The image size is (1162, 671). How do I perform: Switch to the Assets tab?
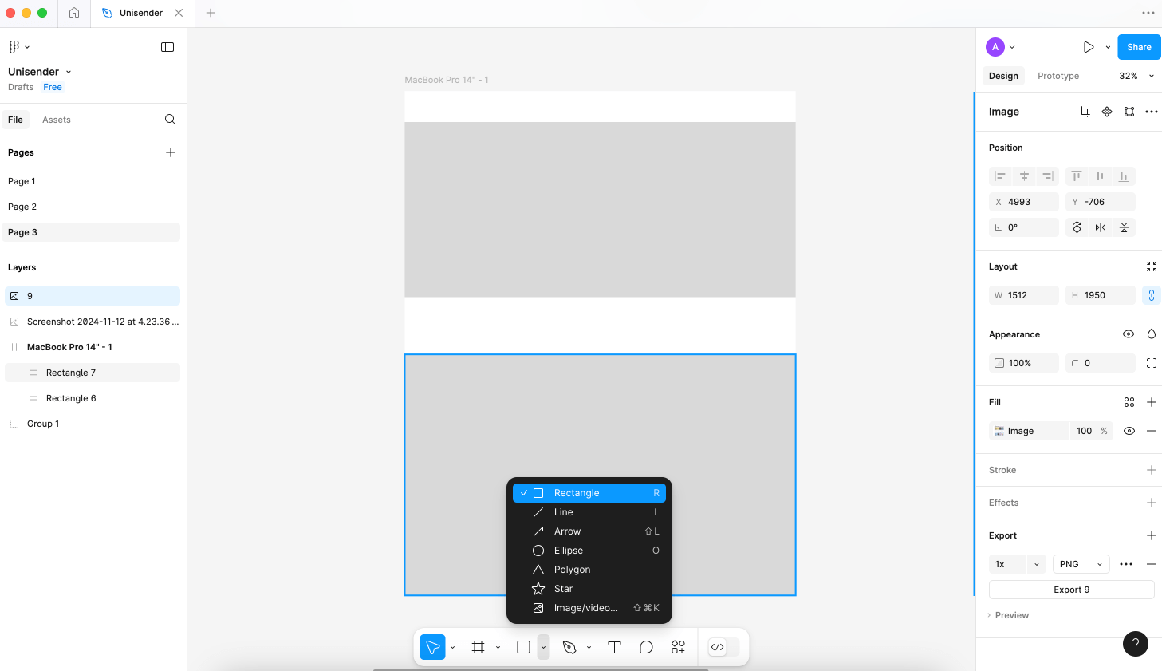click(x=57, y=120)
